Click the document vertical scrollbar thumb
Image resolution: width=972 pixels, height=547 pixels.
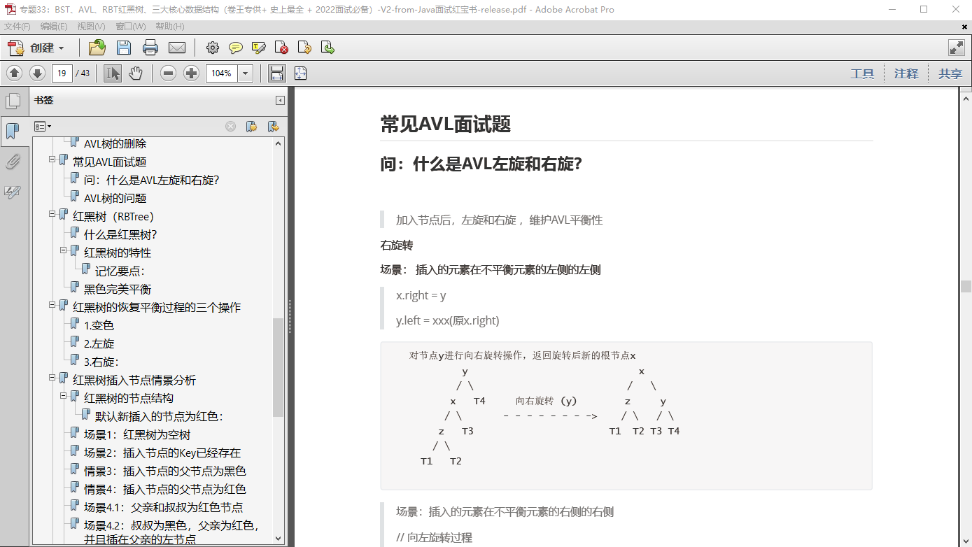(x=966, y=286)
